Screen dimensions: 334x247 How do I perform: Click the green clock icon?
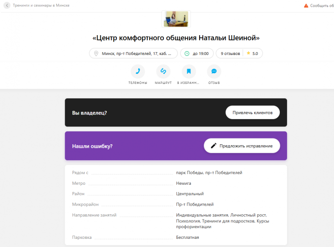pos(187,54)
